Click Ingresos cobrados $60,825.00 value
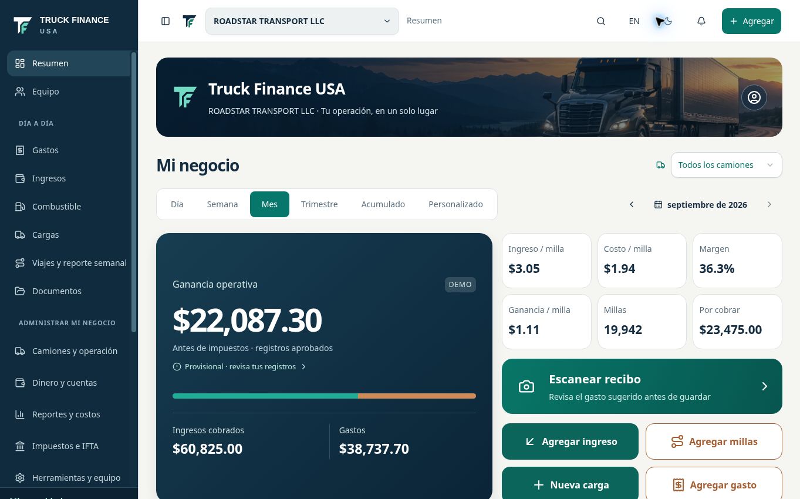This screenshot has height=499, width=800. tap(207, 449)
